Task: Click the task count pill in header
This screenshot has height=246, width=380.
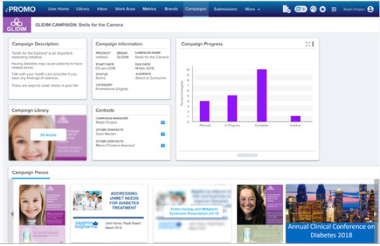Action: coord(301,9)
